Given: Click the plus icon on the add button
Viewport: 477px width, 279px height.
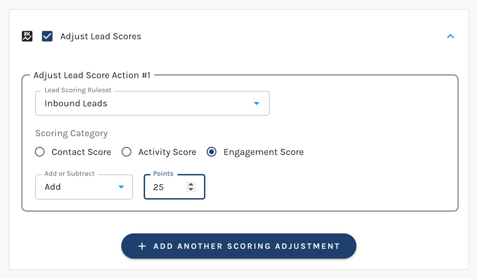Looking at the screenshot, I should click(142, 246).
